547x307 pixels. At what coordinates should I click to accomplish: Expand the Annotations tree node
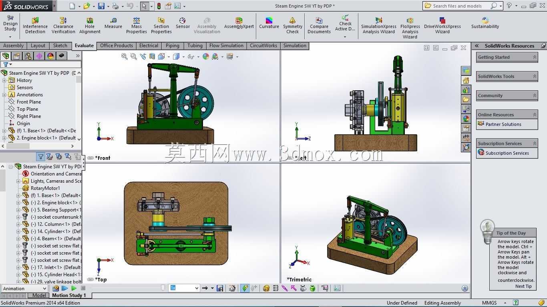[x=4, y=95]
